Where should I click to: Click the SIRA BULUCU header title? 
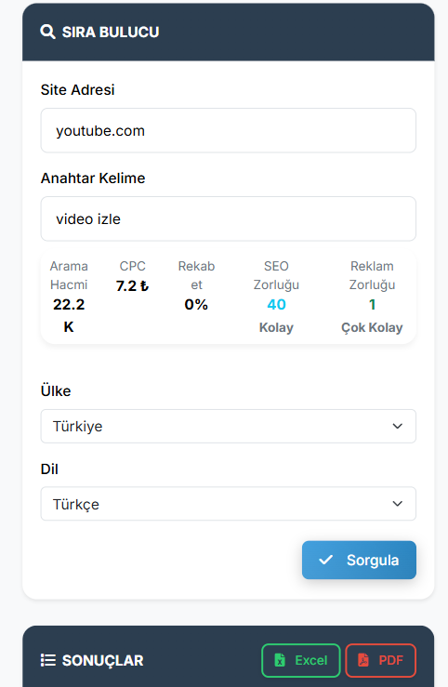click(x=111, y=32)
